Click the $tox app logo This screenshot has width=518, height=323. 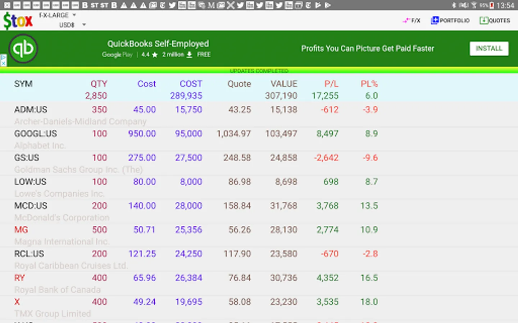click(x=17, y=21)
